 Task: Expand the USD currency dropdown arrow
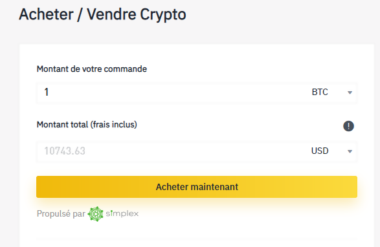coord(350,151)
